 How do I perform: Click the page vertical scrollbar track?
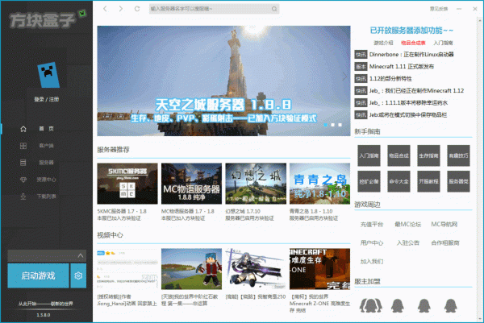point(480,168)
